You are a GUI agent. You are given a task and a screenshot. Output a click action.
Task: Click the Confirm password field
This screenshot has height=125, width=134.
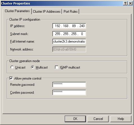69,93
